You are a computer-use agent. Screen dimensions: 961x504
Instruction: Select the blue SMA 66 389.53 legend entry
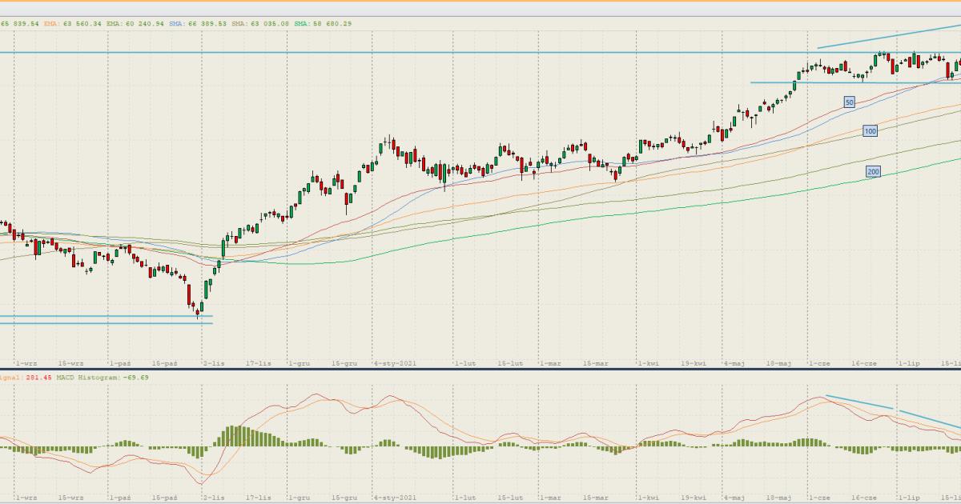click(199, 24)
